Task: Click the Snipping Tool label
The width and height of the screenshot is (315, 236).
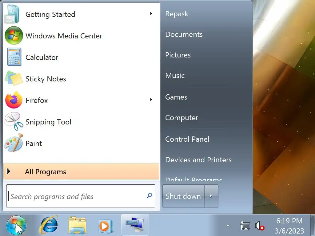Action: [48, 122]
